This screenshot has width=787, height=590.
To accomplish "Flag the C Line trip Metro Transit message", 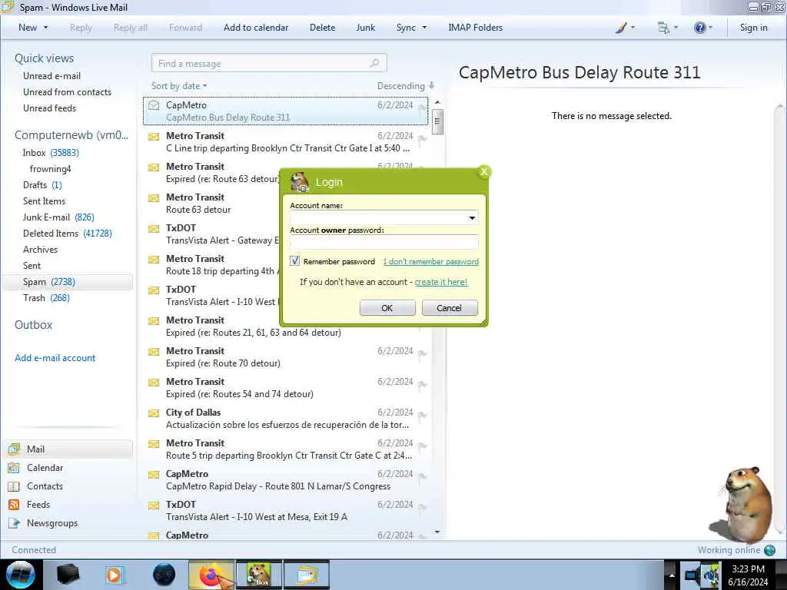I will coord(422,140).
